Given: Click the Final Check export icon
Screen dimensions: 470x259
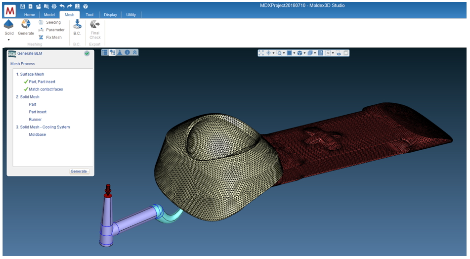Looking at the screenshot, I should [95, 25].
